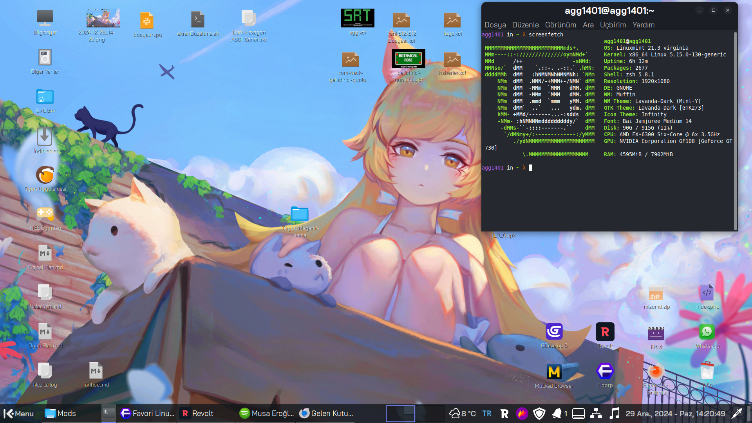Open the GDevelop 5 desktop icon

tap(554, 332)
